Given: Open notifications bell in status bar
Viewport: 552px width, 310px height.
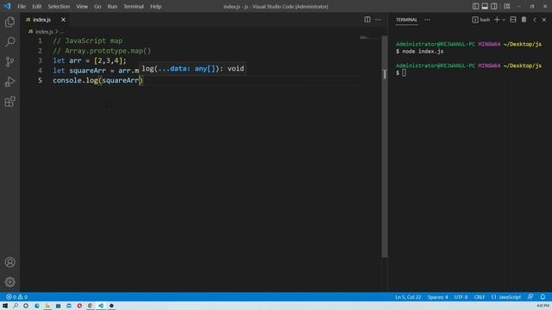Looking at the screenshot, I should (543, 297).
